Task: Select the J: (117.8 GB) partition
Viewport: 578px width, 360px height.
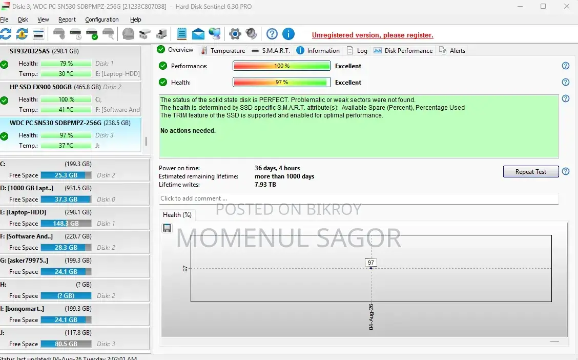Action: 75,338
